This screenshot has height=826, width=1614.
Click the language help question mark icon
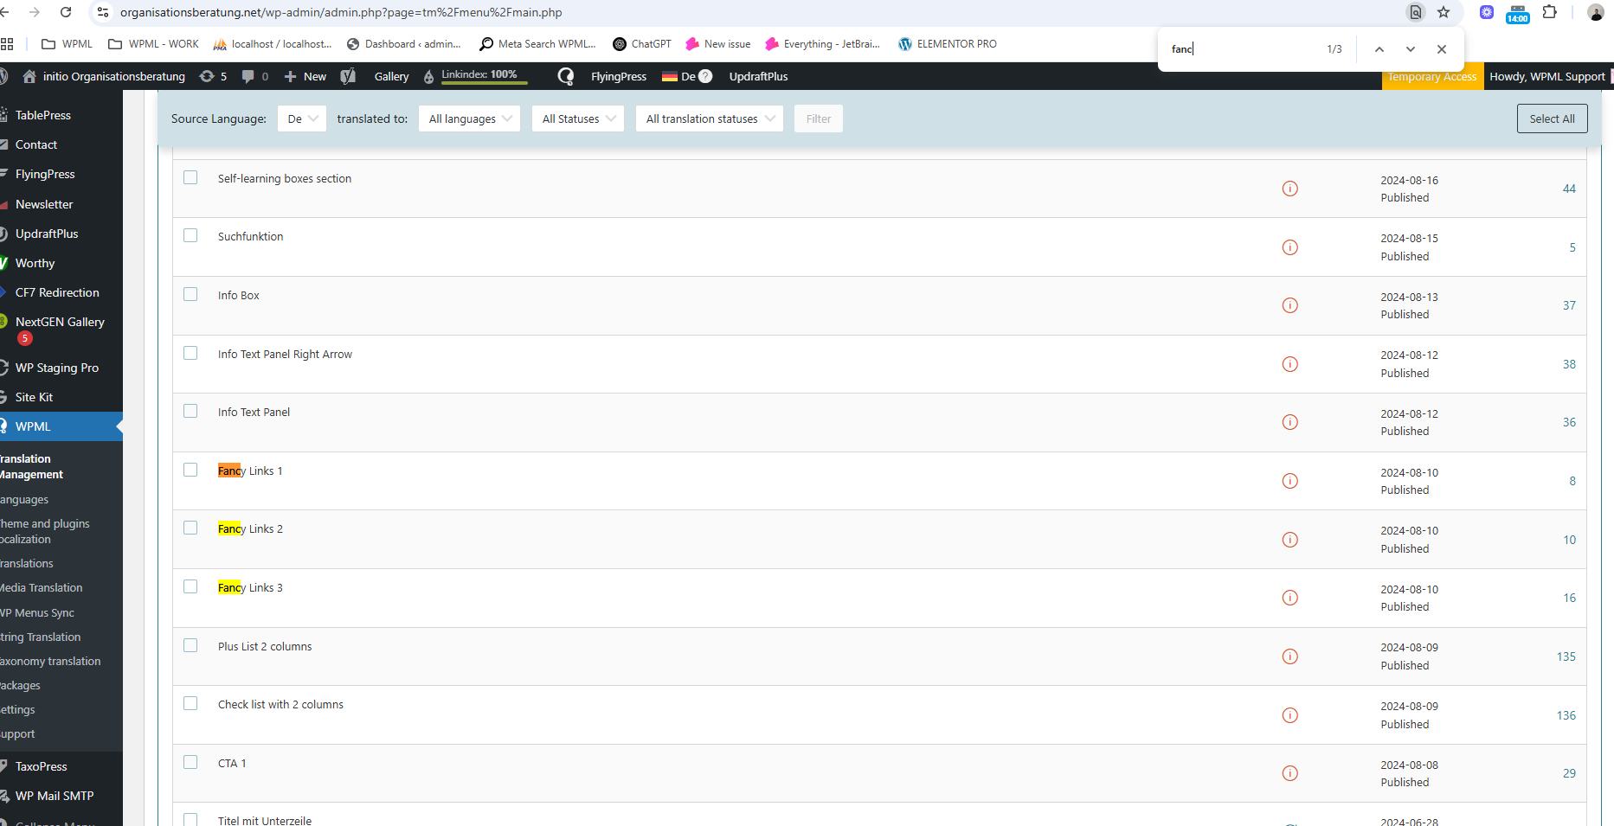click(705, 76)
